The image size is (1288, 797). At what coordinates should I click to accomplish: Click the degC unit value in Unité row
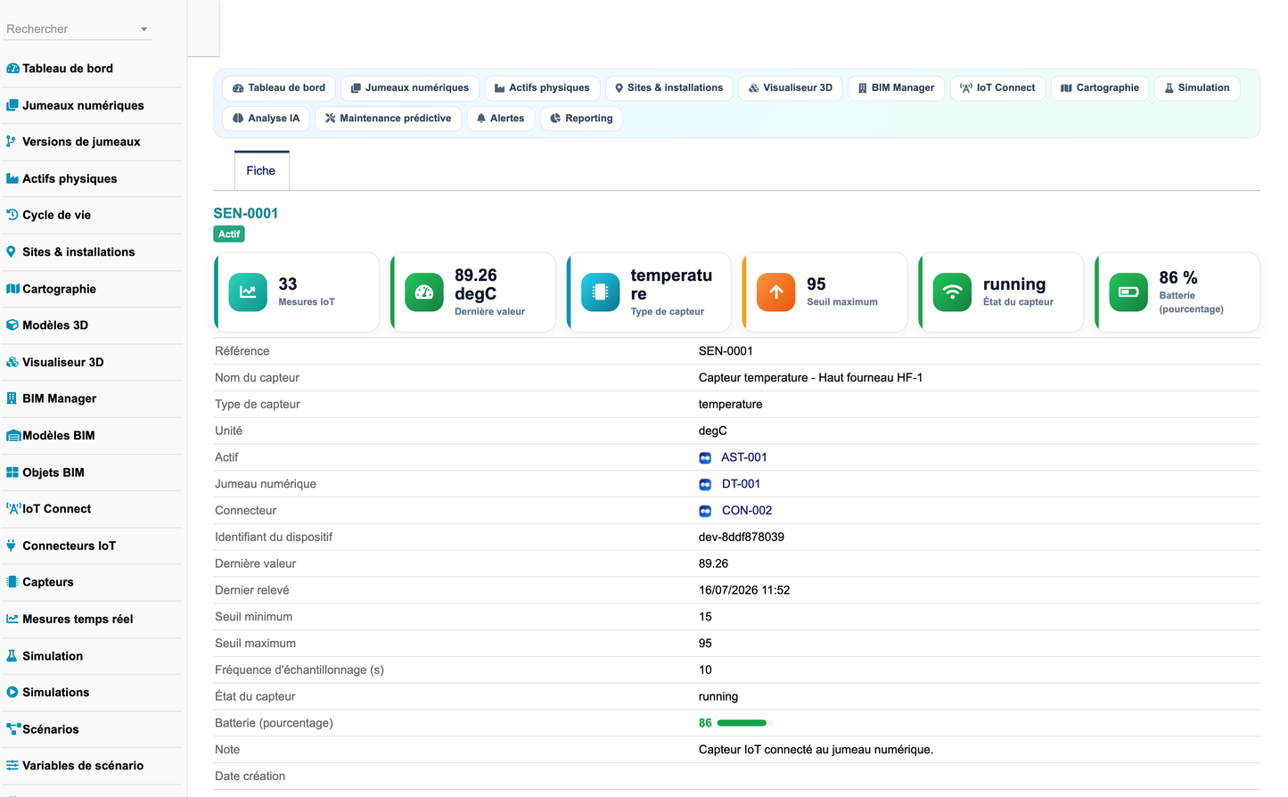(713, 431)
